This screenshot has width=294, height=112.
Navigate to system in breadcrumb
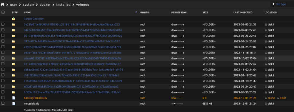point(29,4)
